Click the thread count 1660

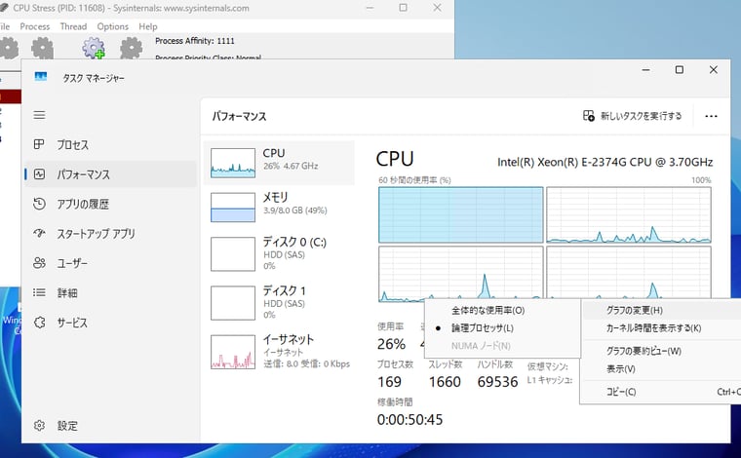point(445,382)
